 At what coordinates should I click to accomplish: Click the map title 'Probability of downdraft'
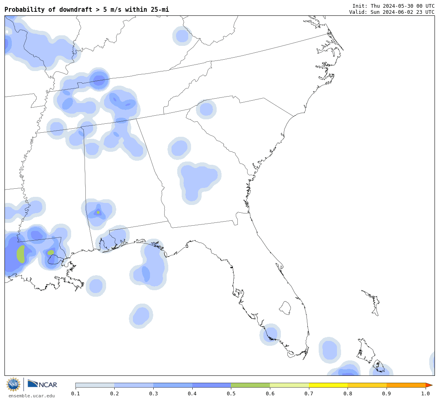48,9
